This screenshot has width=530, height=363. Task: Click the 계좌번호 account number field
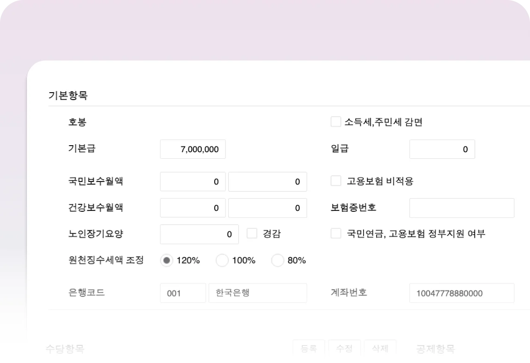pyautogui.click(x=462, y=293)
